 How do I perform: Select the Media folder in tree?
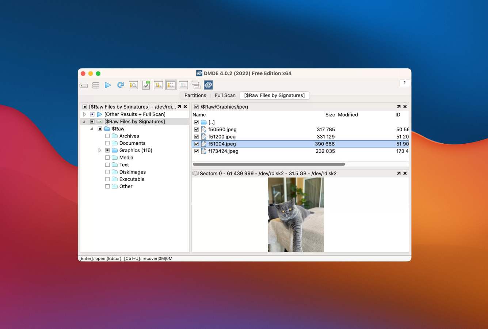pyautogui.click(x=126, y=158)
